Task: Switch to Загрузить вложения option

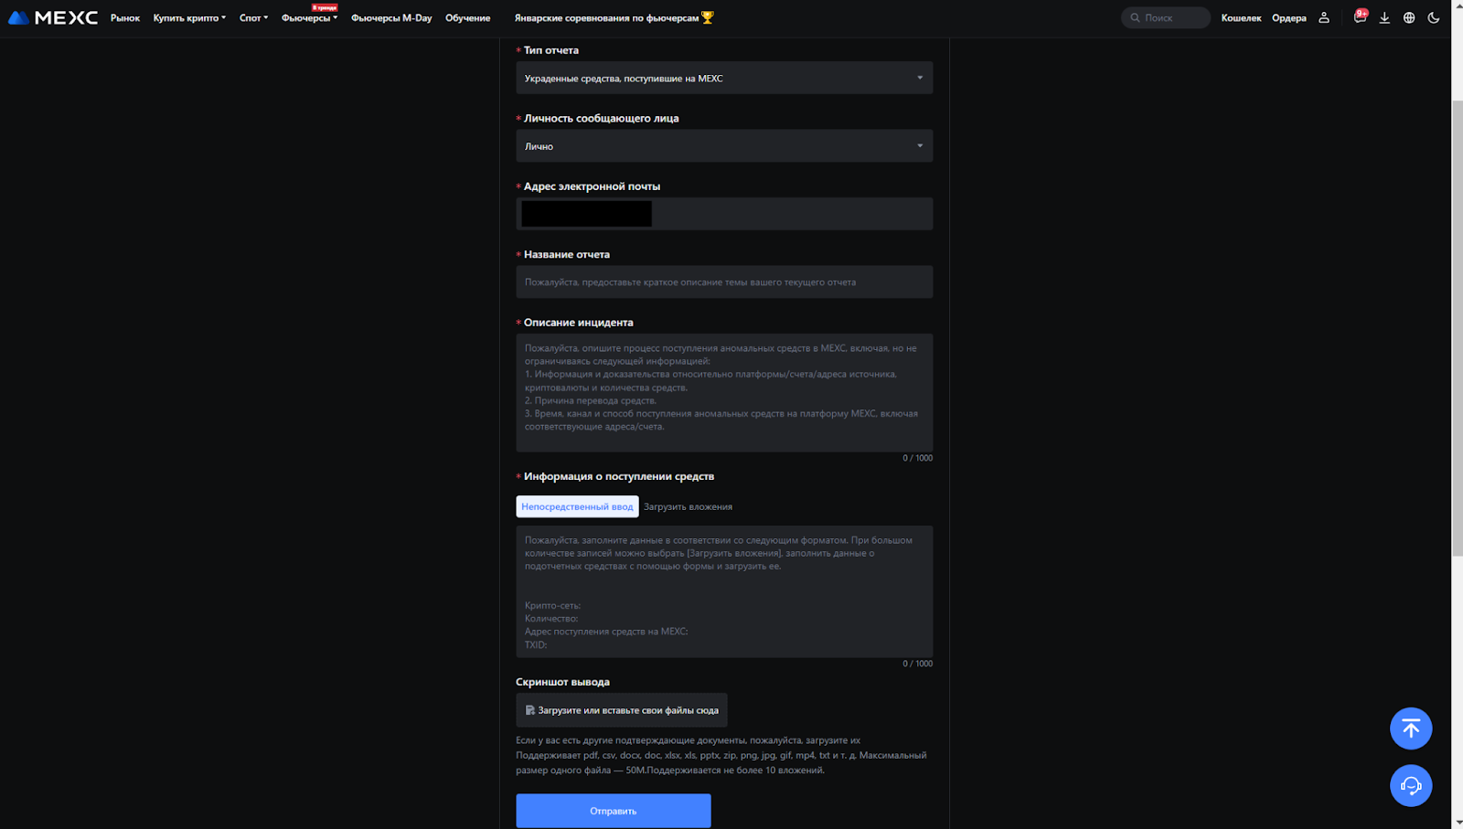Action: coord(688,506)
